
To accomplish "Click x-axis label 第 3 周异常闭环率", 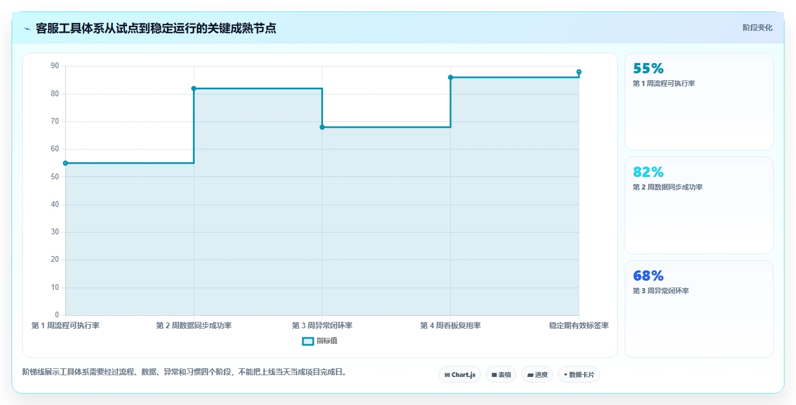I will tap(322, 325).
